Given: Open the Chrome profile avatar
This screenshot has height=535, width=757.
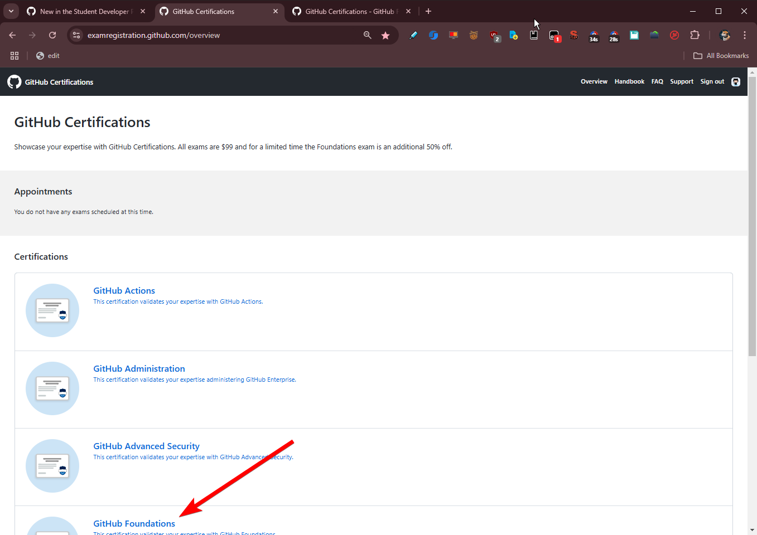Looking at the screenshot, I should pyautogui.click(x=725, y=35).
